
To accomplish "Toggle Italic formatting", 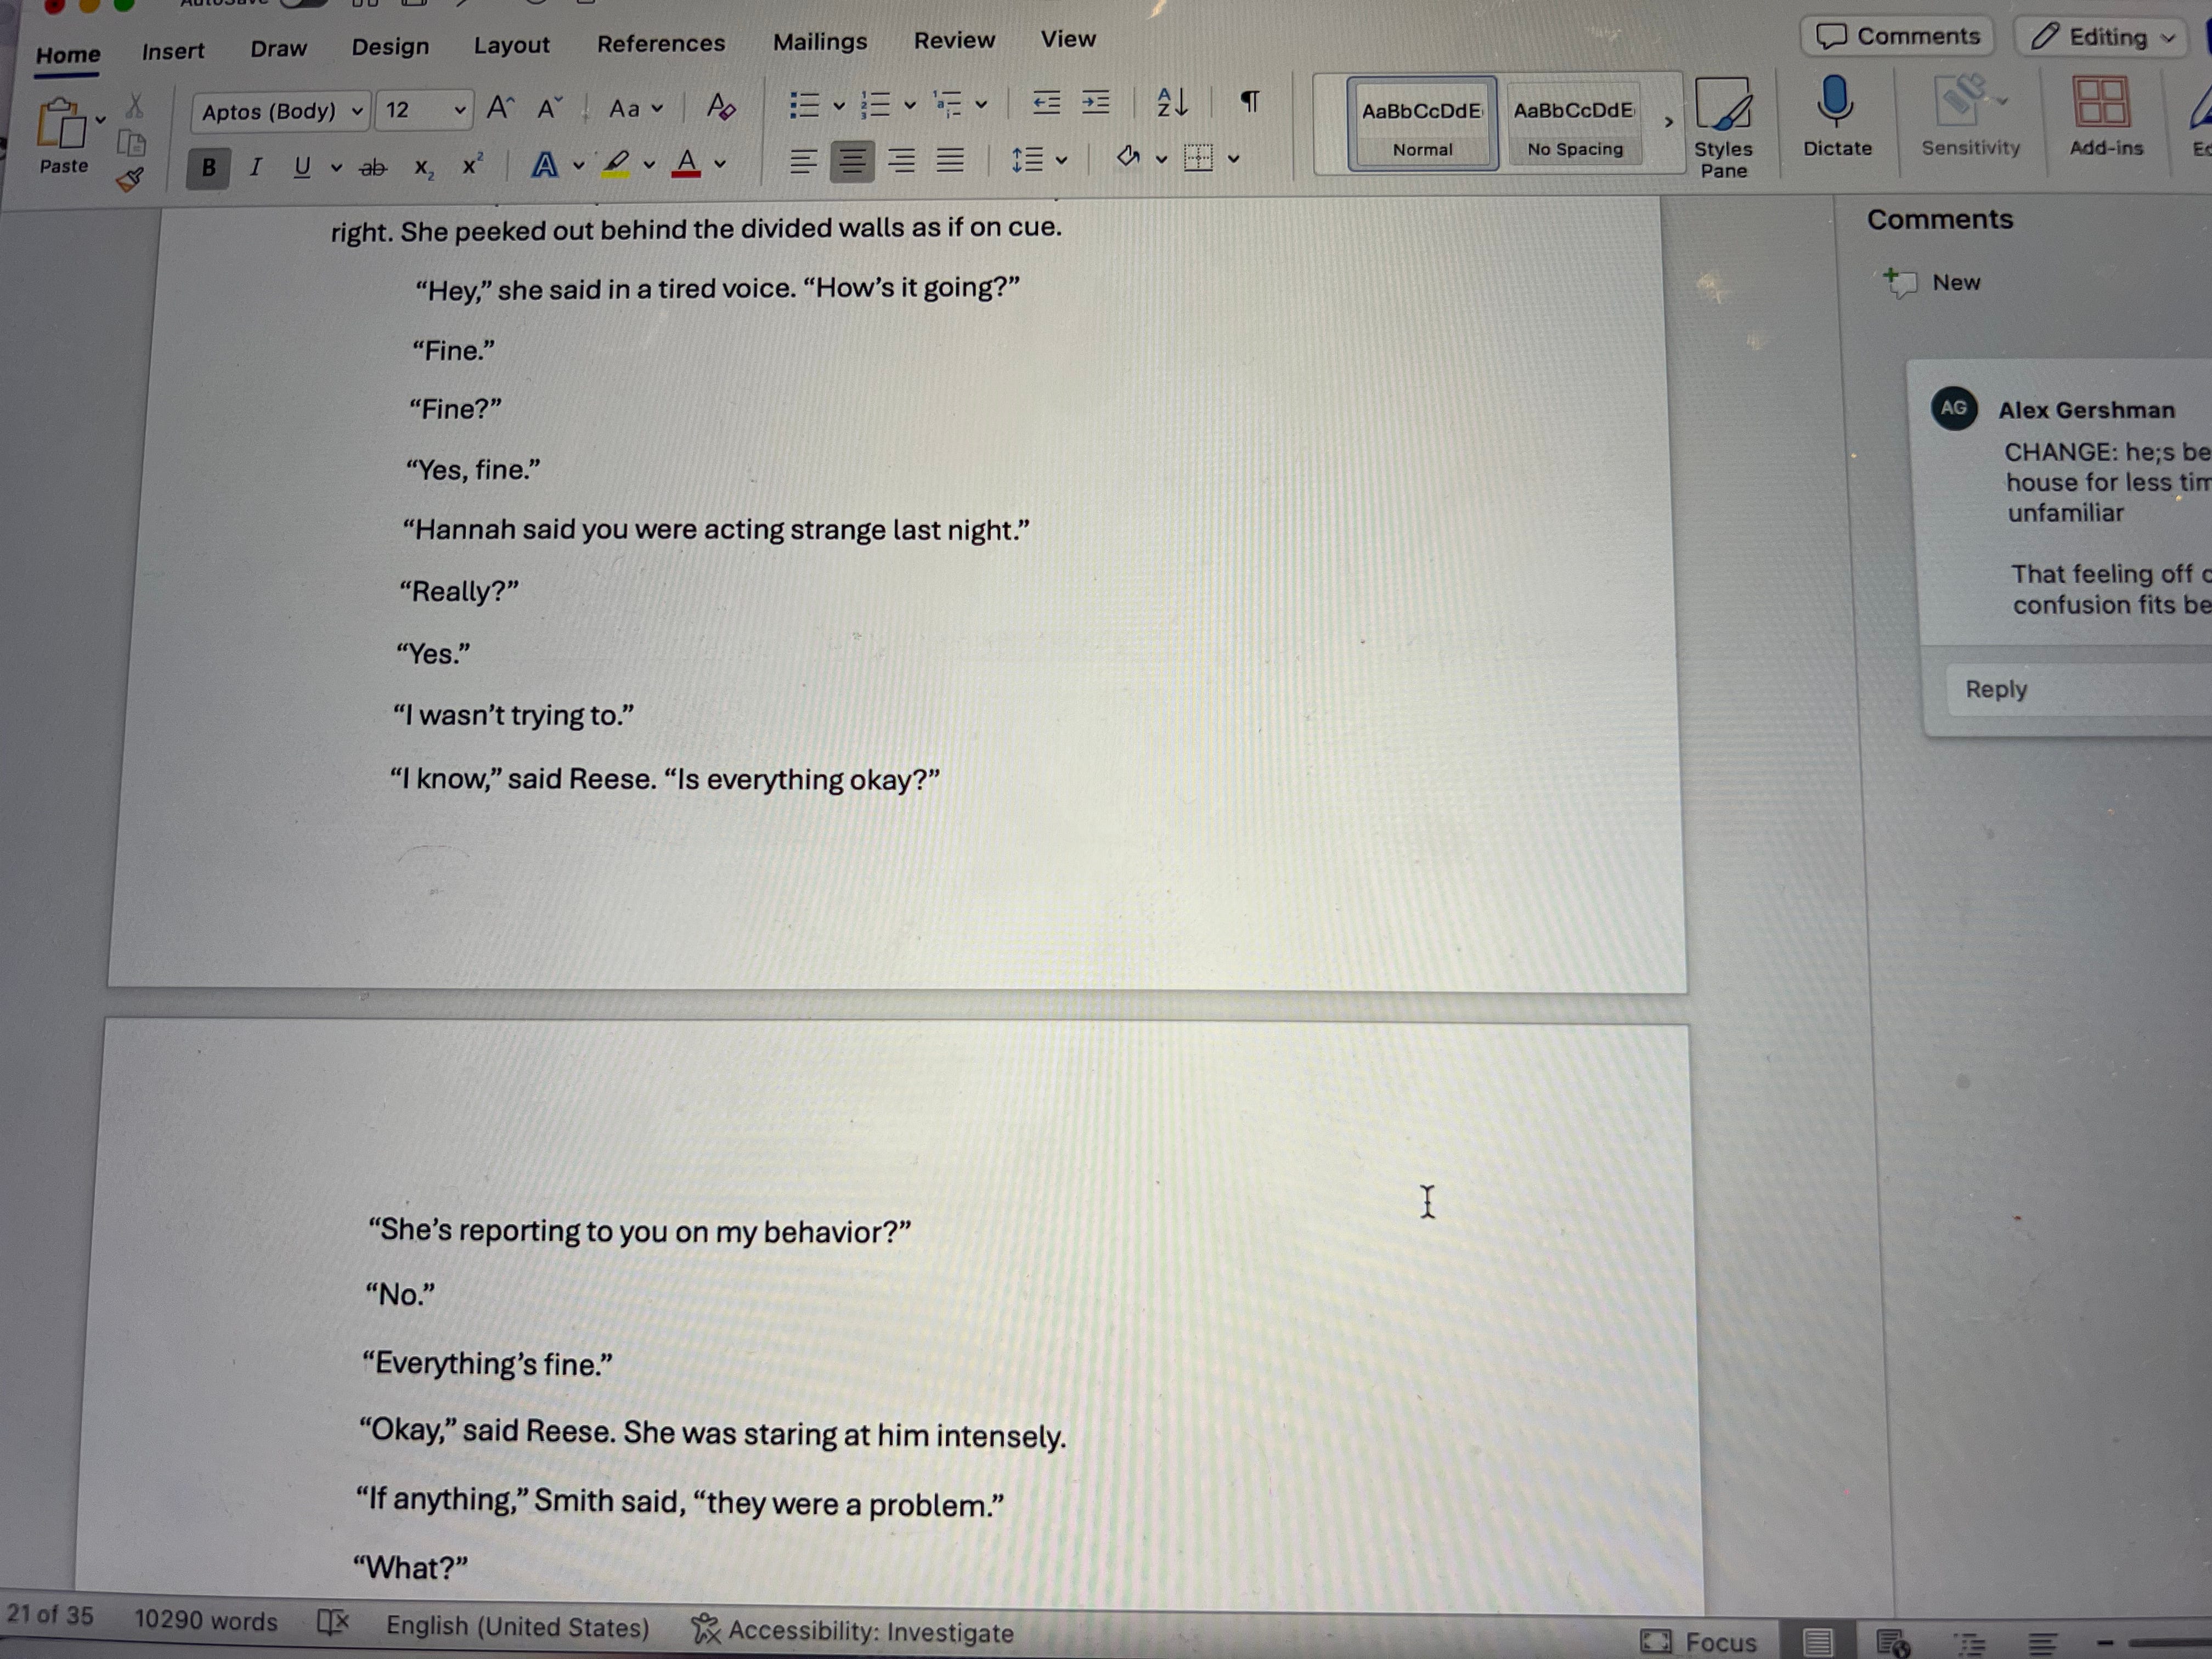I will point(256,167).
